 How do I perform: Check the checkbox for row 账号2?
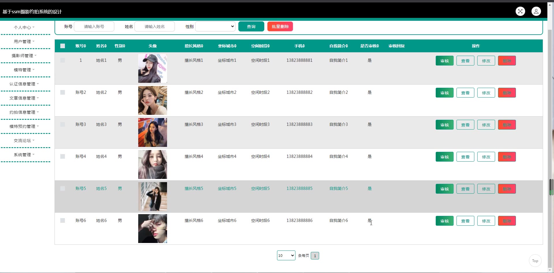(x=63, y=92)
